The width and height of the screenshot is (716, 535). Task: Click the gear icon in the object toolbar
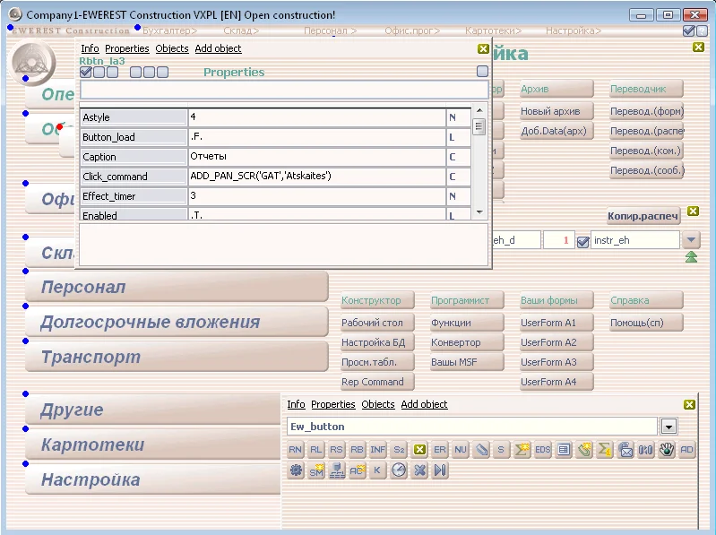click(296, 470)
